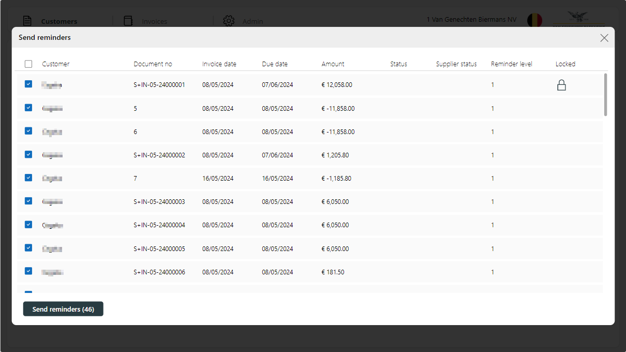Uncheck the row S+IN-05-24000005 checkbox

[28, 248]
